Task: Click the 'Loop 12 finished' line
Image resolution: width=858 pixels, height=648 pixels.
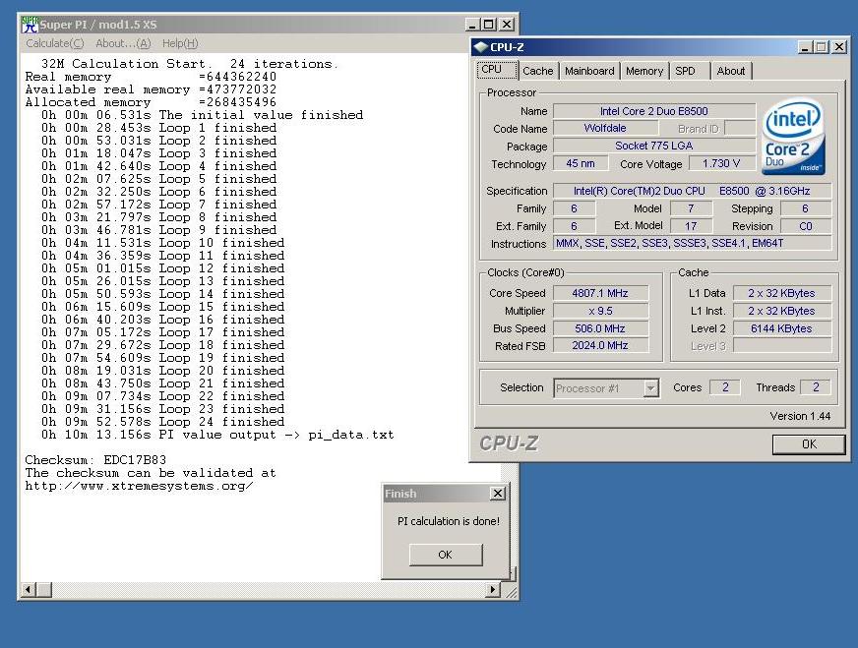Action: pos(163,268)
